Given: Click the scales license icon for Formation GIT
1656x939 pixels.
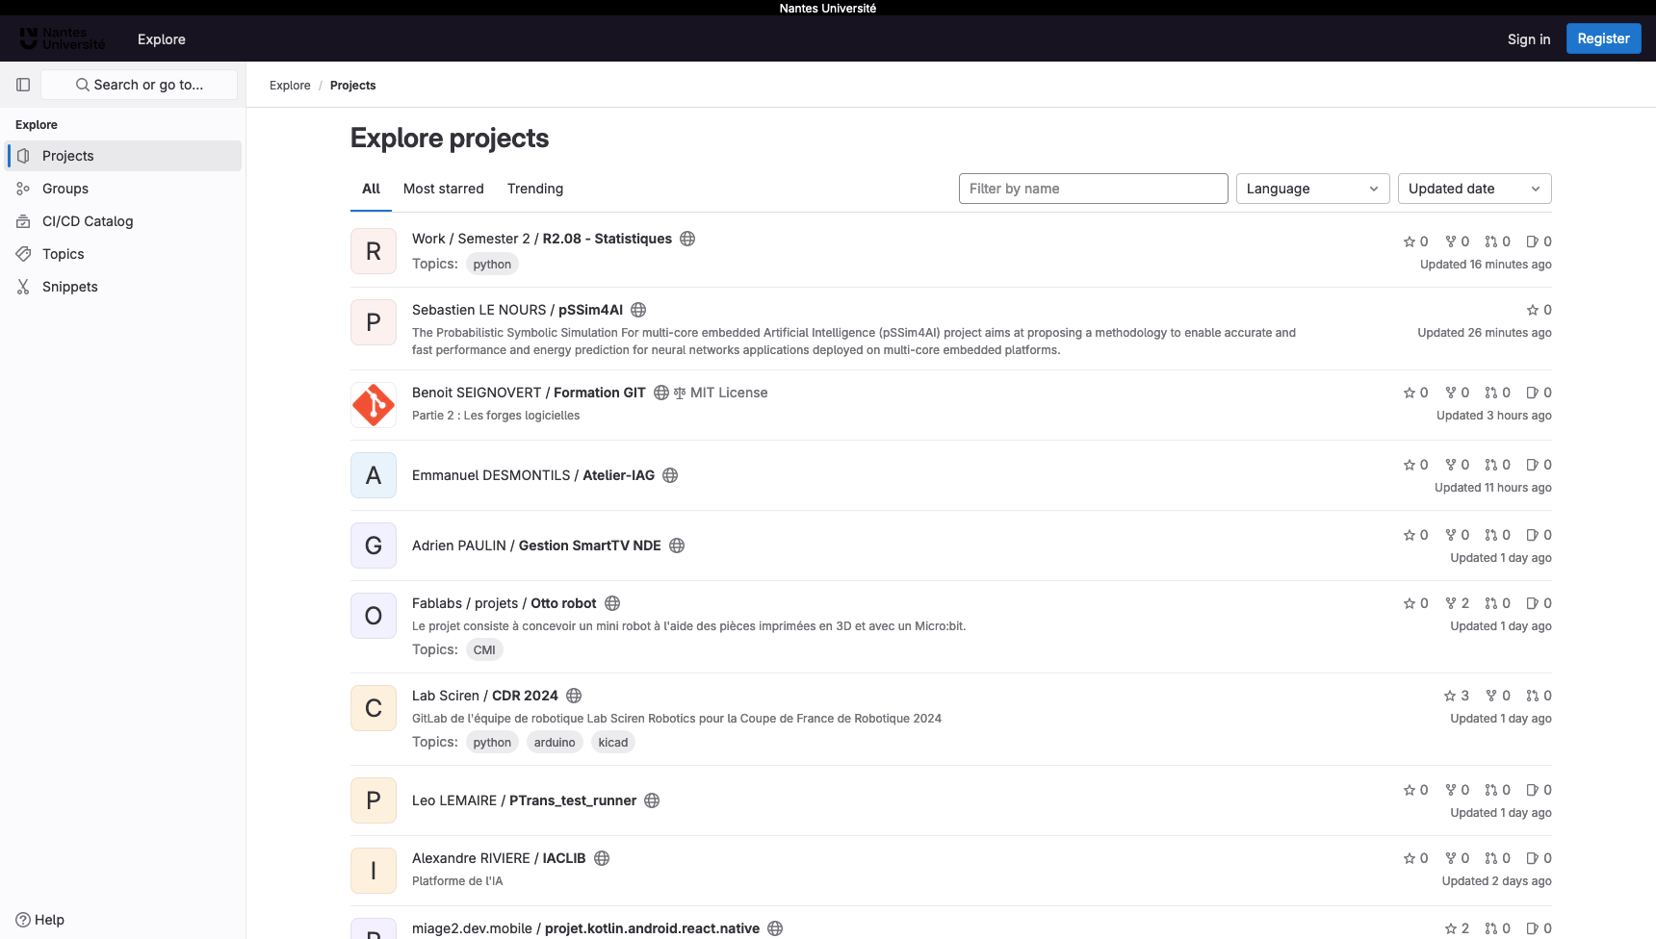Looking at the screenshot, I should coord(680,393).
